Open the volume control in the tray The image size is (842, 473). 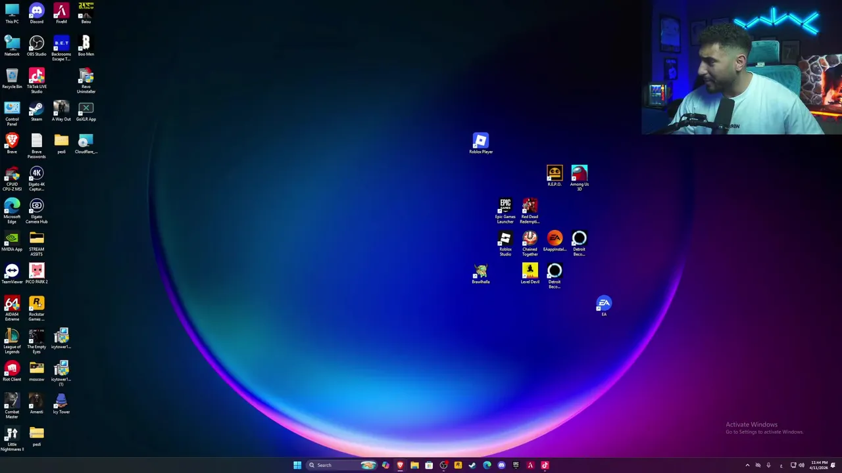[x=801, y=465]
